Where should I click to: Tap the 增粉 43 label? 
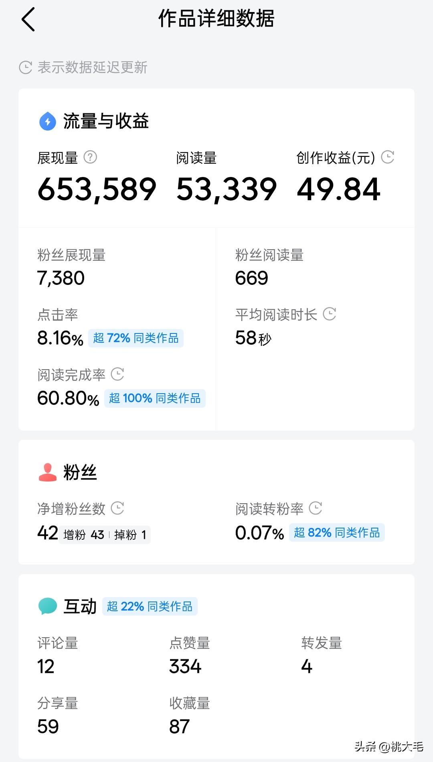click(x=83, y=535)
